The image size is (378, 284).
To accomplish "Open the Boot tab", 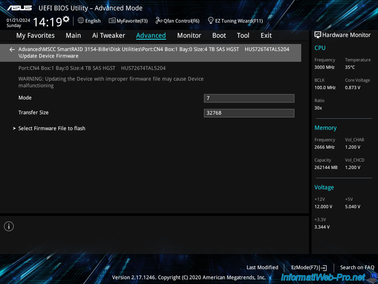I will [x=219, y=35].
